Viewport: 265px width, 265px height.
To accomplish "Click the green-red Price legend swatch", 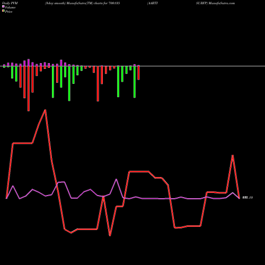I will [x=3, y=11].
